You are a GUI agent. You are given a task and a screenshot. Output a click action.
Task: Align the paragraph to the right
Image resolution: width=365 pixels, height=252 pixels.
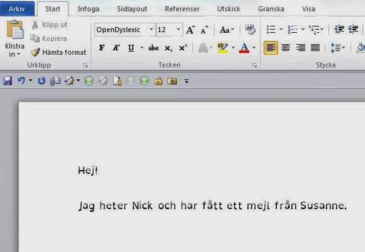click(x=301, y=48)
